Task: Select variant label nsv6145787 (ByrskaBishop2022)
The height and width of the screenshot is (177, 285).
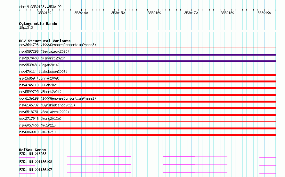Action: [47, 105]
